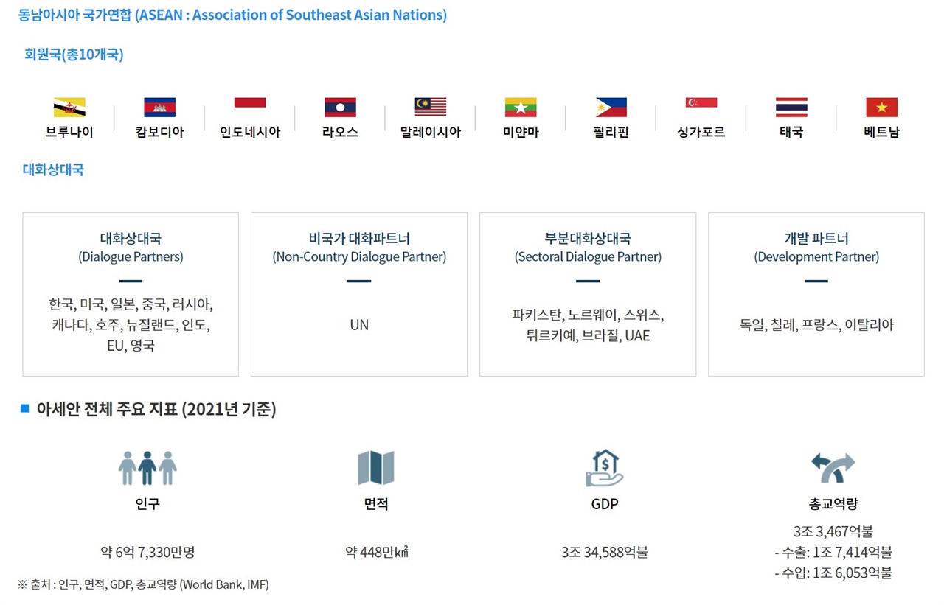This screenshot has width=944, height=605.
Task: Click the 약 6억 7,330만명 value
Action: pos(147,552)
